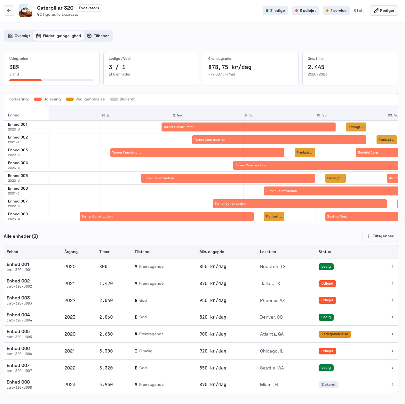This screenshot has width=405, height=404.
Task: Click the calendar icon on Flådetilgængelighed tab
Action: pyautogui.click(x=38, y=36)
